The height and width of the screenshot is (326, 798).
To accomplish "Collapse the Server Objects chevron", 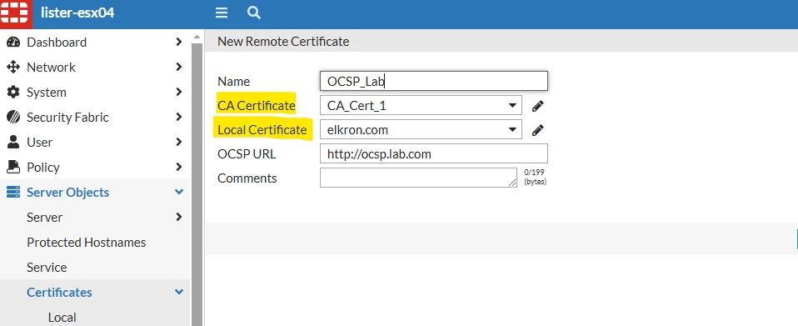I will coord(178,192).
